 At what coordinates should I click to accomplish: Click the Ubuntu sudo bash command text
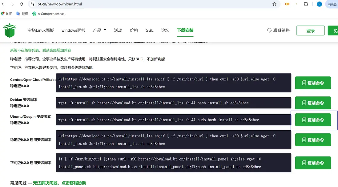(x=159, y=120)
